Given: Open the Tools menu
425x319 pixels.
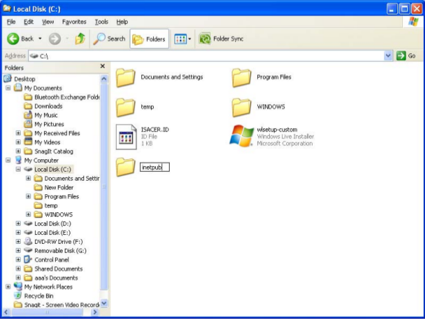Looking at the screenshot, I should (101, 22).
